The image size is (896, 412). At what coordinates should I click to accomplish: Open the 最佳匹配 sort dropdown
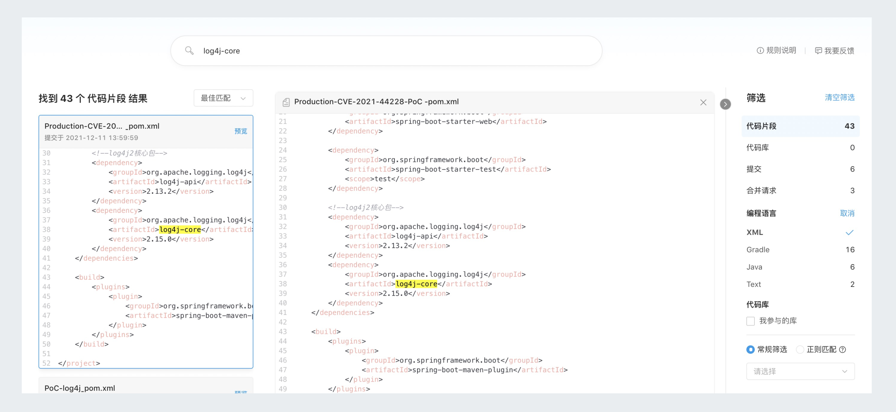click(223, 98)
